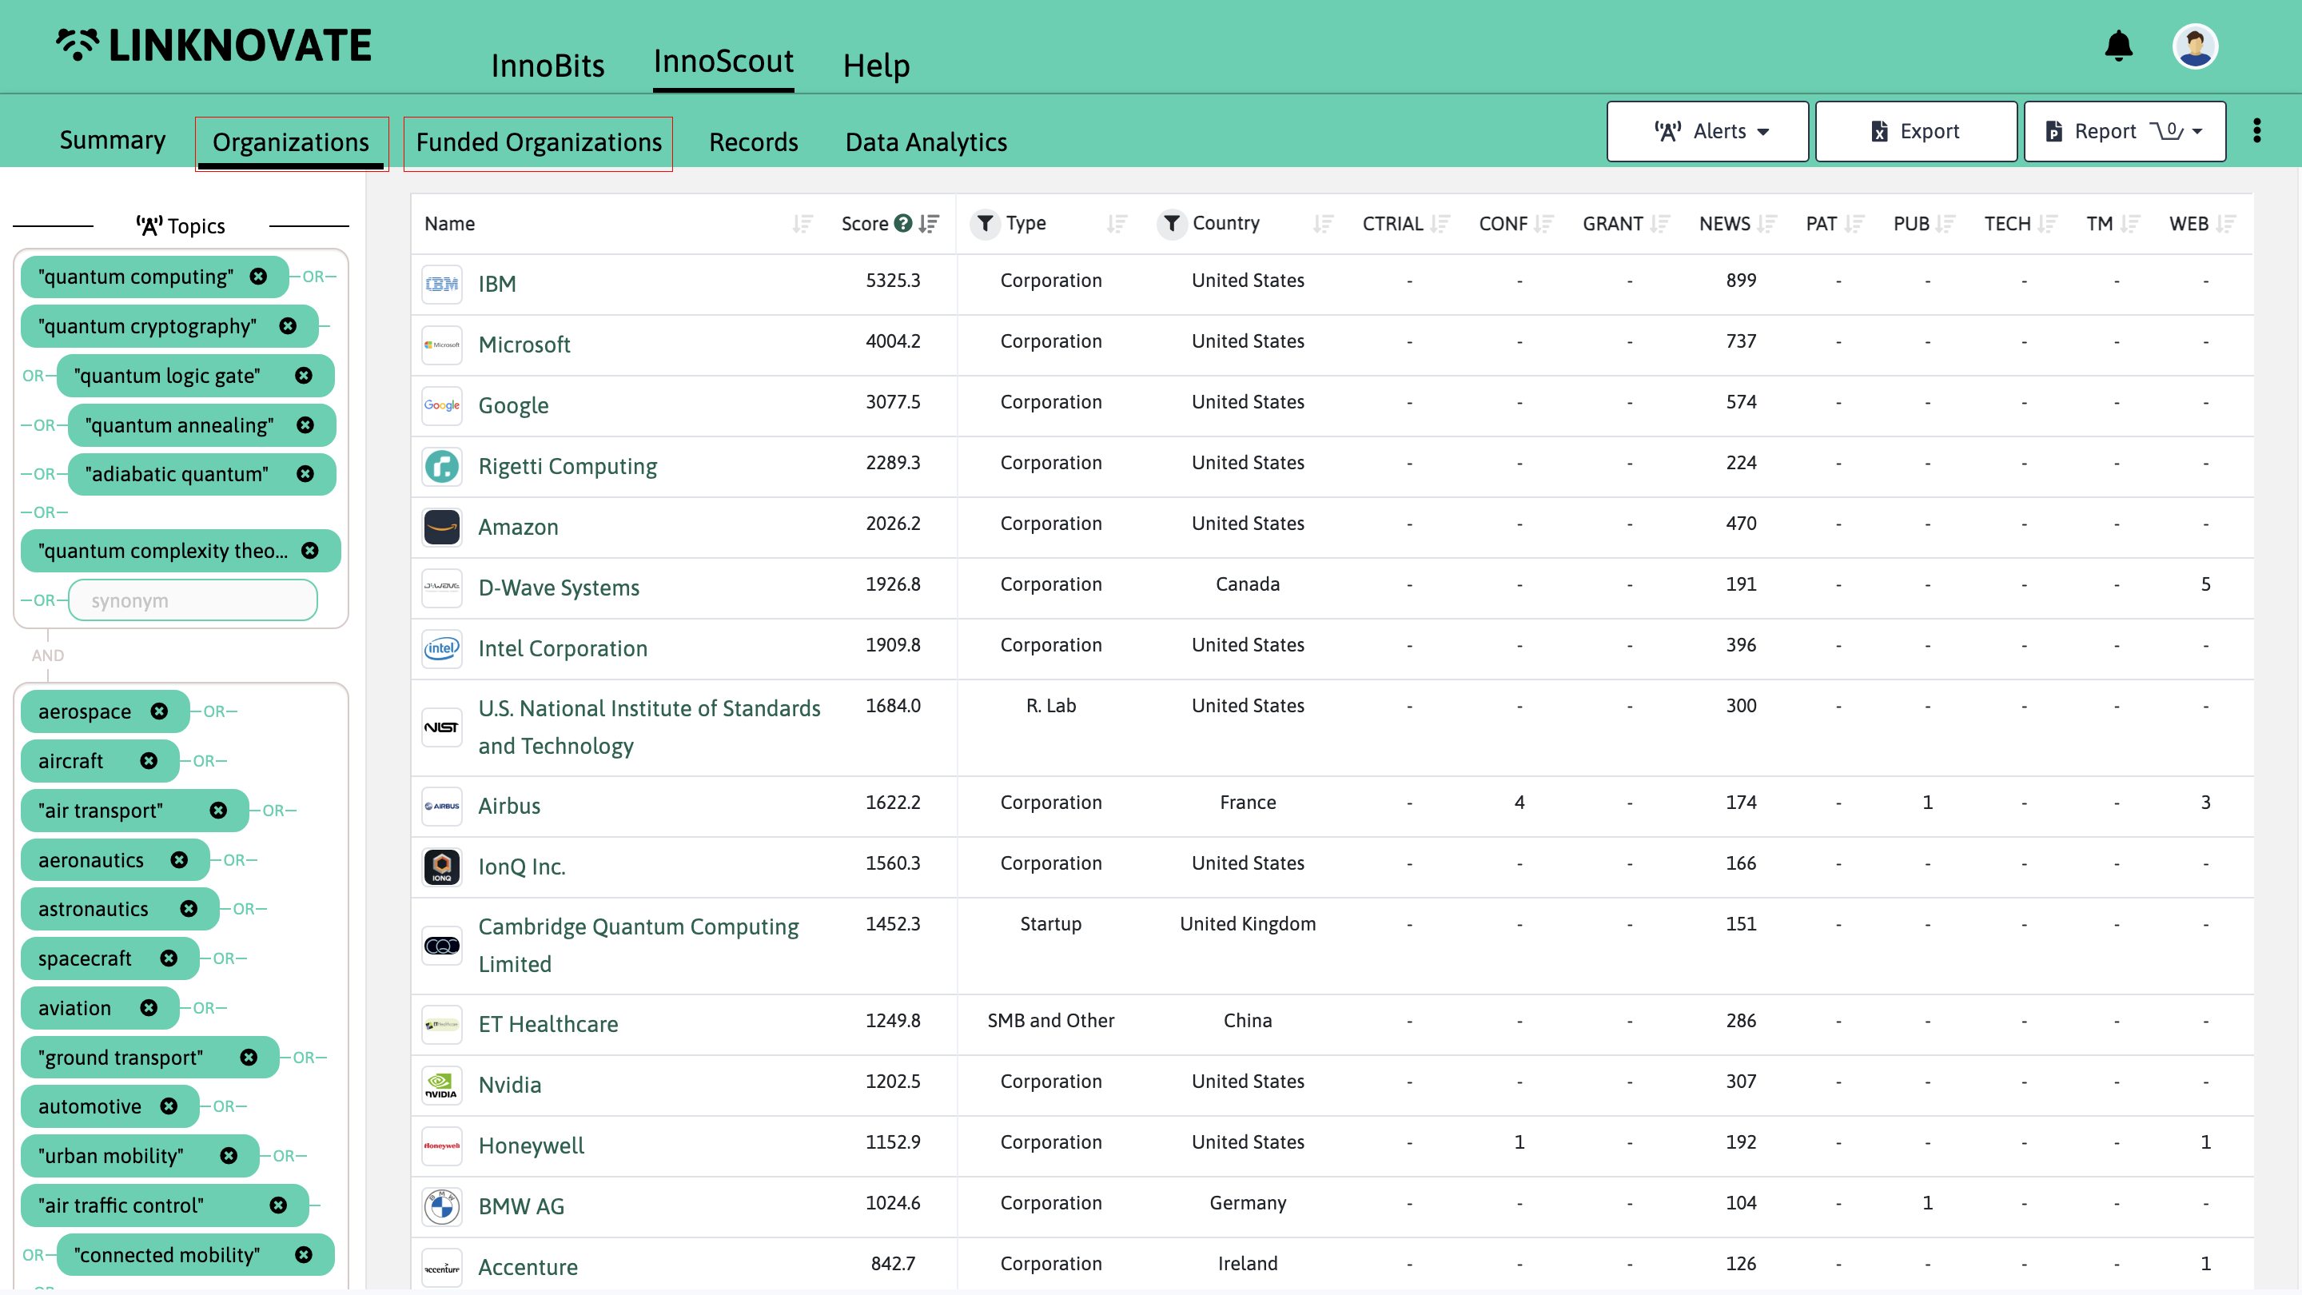Image resolution: width=2302 pixels, height=1295 pixels.
Task: Click the notification bell icon
Action: [x=2119, y=44]
